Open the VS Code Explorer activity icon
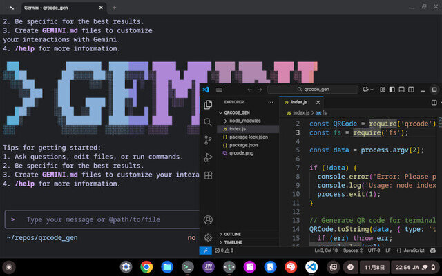Image resolution: width=442 pixels, height=276 pixels. pos(208,105)
